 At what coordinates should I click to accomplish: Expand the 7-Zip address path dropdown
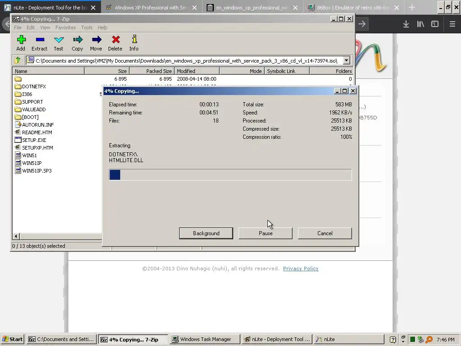pyautogui.click(x=346, y=61)
